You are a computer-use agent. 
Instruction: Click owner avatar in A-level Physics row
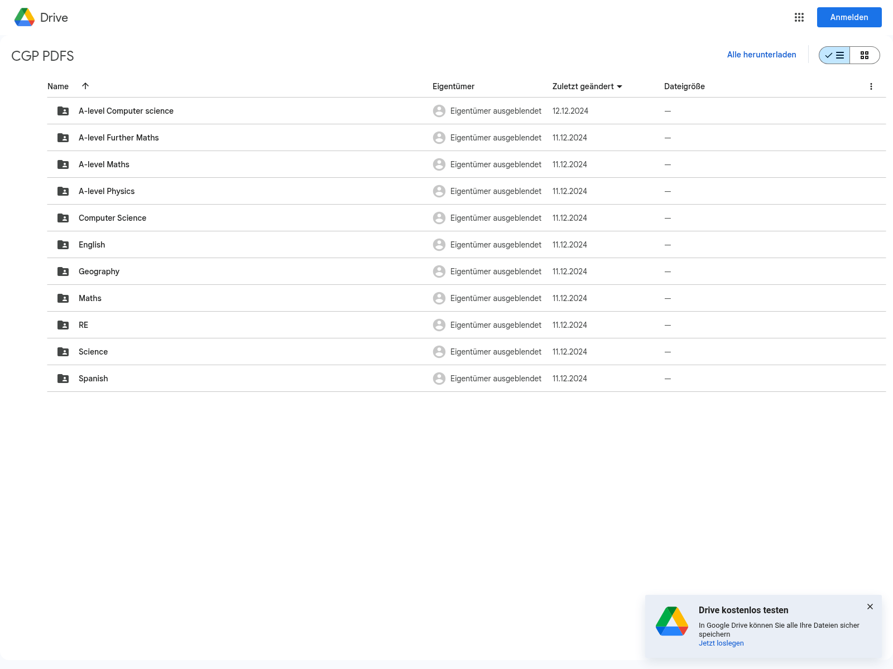439,191
